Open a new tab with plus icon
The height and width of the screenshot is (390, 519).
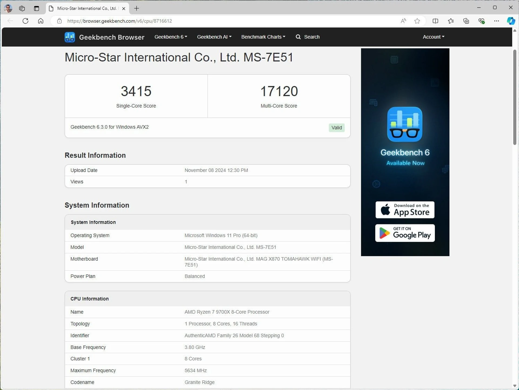137,8
